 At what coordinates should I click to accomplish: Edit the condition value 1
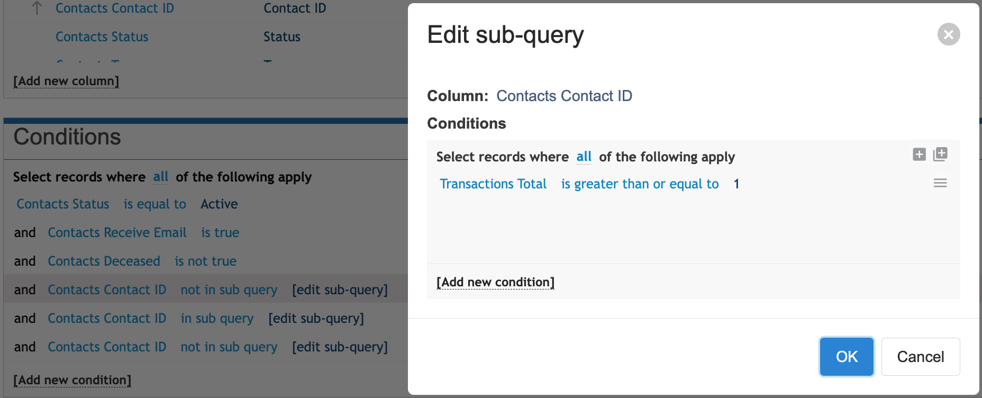[x=736, y=184]
